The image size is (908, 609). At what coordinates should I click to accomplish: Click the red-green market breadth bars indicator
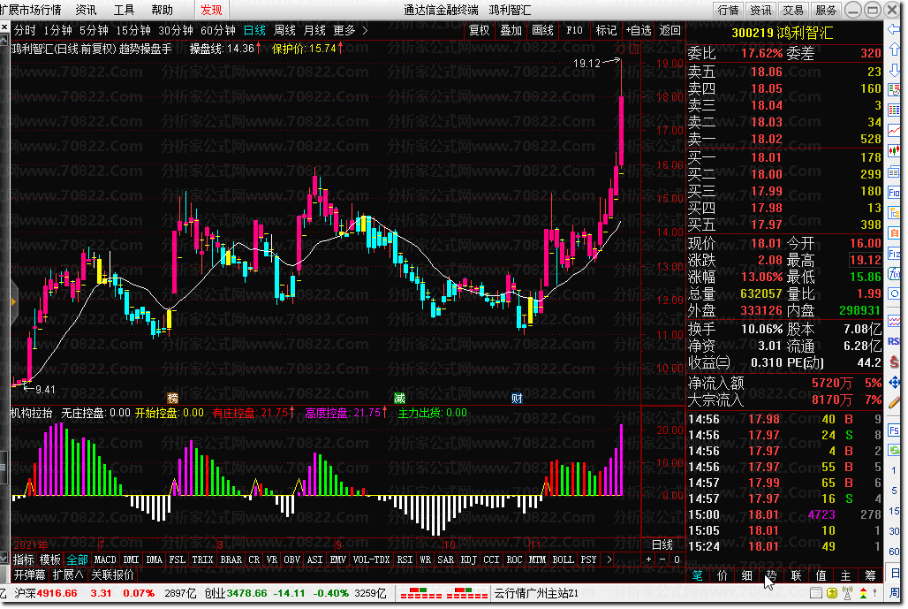[444, 593]
